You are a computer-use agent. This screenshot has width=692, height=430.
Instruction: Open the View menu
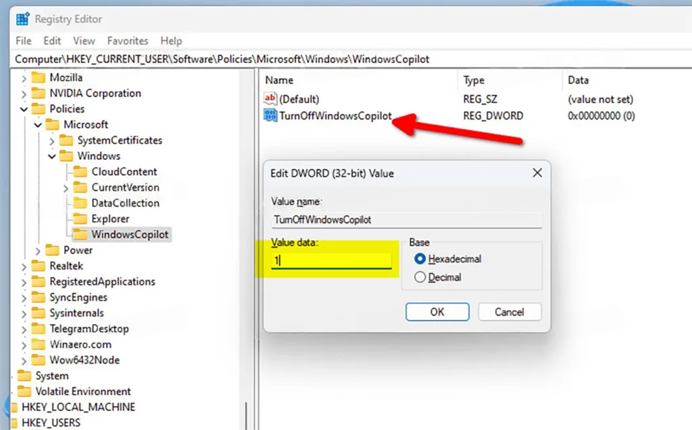click(84, 41)
